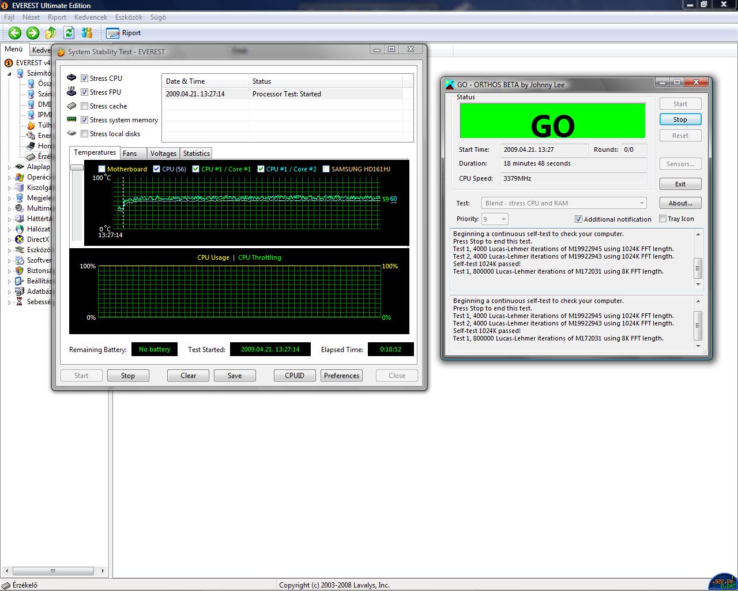Screen dimensions: 738x591
Task: Toggle the Stress FPU checkbox
Action: pyautogui.click(x=85, y=92)
